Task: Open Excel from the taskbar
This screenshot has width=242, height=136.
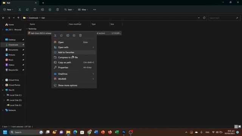Action: 117,132
